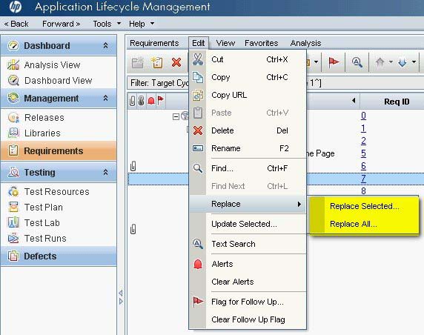Select Update Selected in the Edit menu
The image size is (424, 335).
point(244,224)
